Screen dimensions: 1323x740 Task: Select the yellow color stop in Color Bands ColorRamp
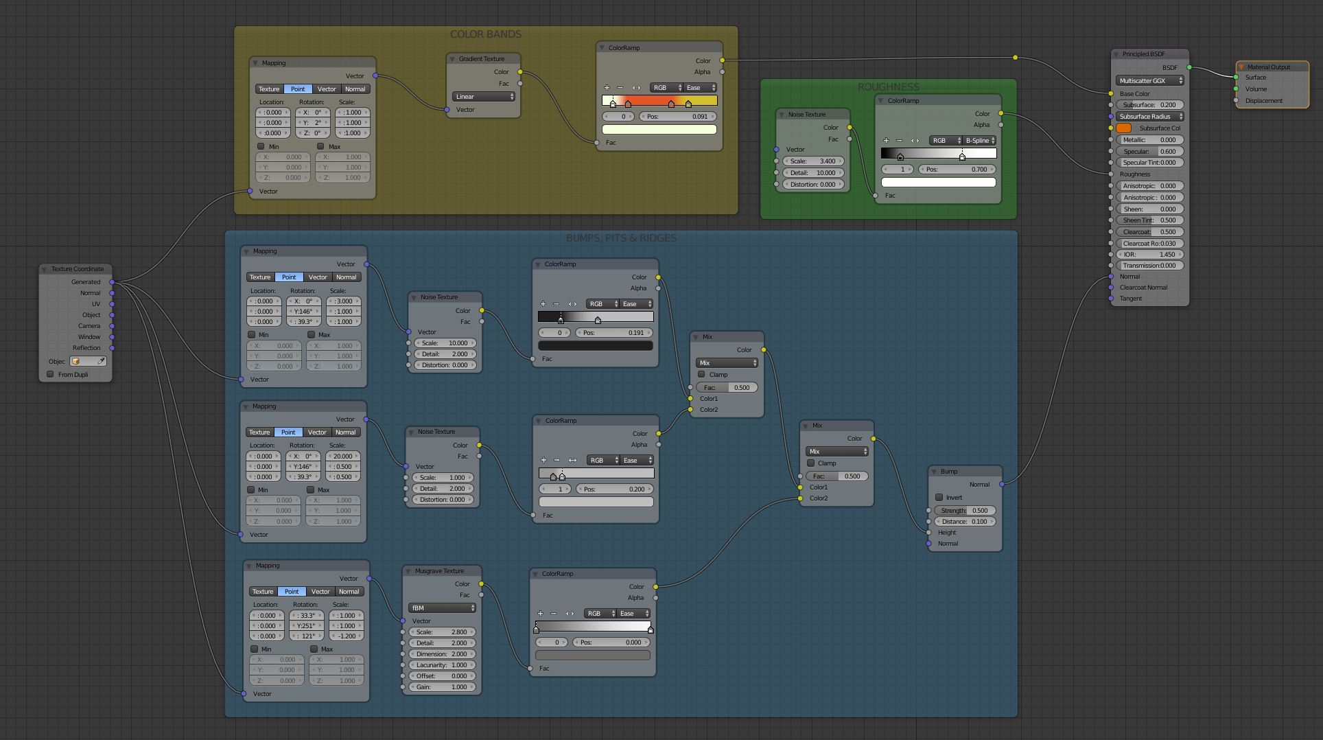click(x=688, y=104)
